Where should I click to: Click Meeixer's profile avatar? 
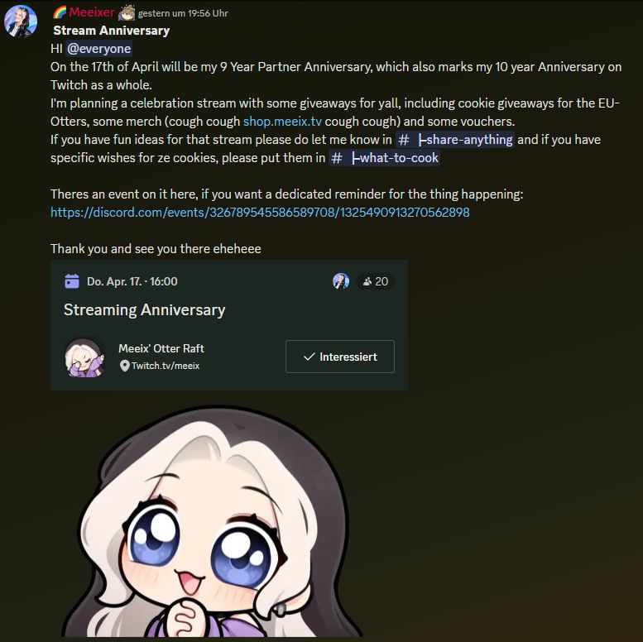[21, 22]
